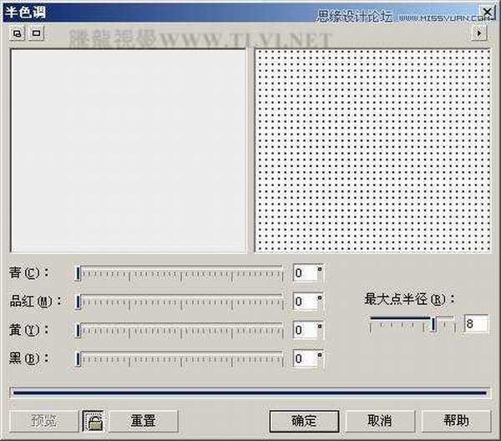This screenshot has width=501, height=441.
Task: Switch to dual-pane preview view icon
Action: [18, 33]
